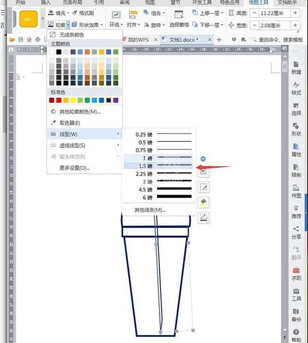Click the eyedropper icon beside 取色器

click(x=53, y=122)
